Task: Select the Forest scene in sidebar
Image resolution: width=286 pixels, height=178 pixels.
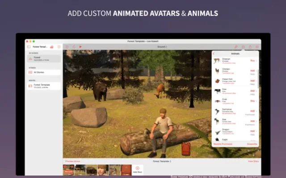Action: [x=44, y=58]
